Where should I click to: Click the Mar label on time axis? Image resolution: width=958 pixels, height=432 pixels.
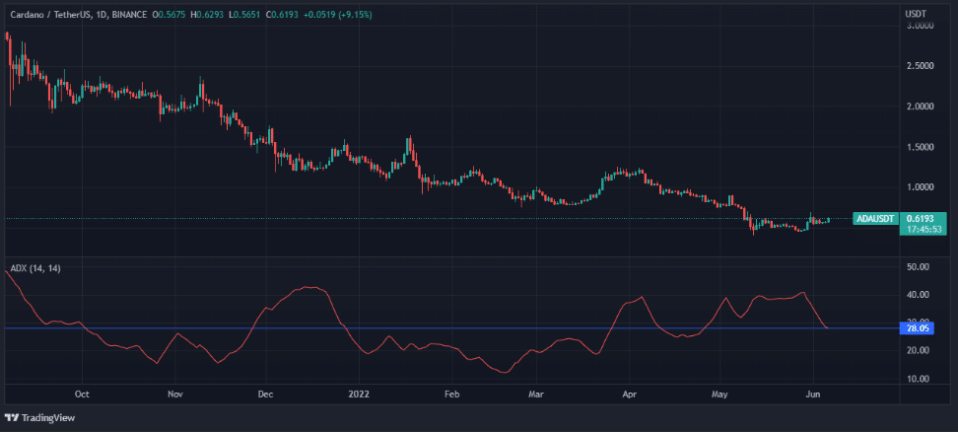click(536, 395)
